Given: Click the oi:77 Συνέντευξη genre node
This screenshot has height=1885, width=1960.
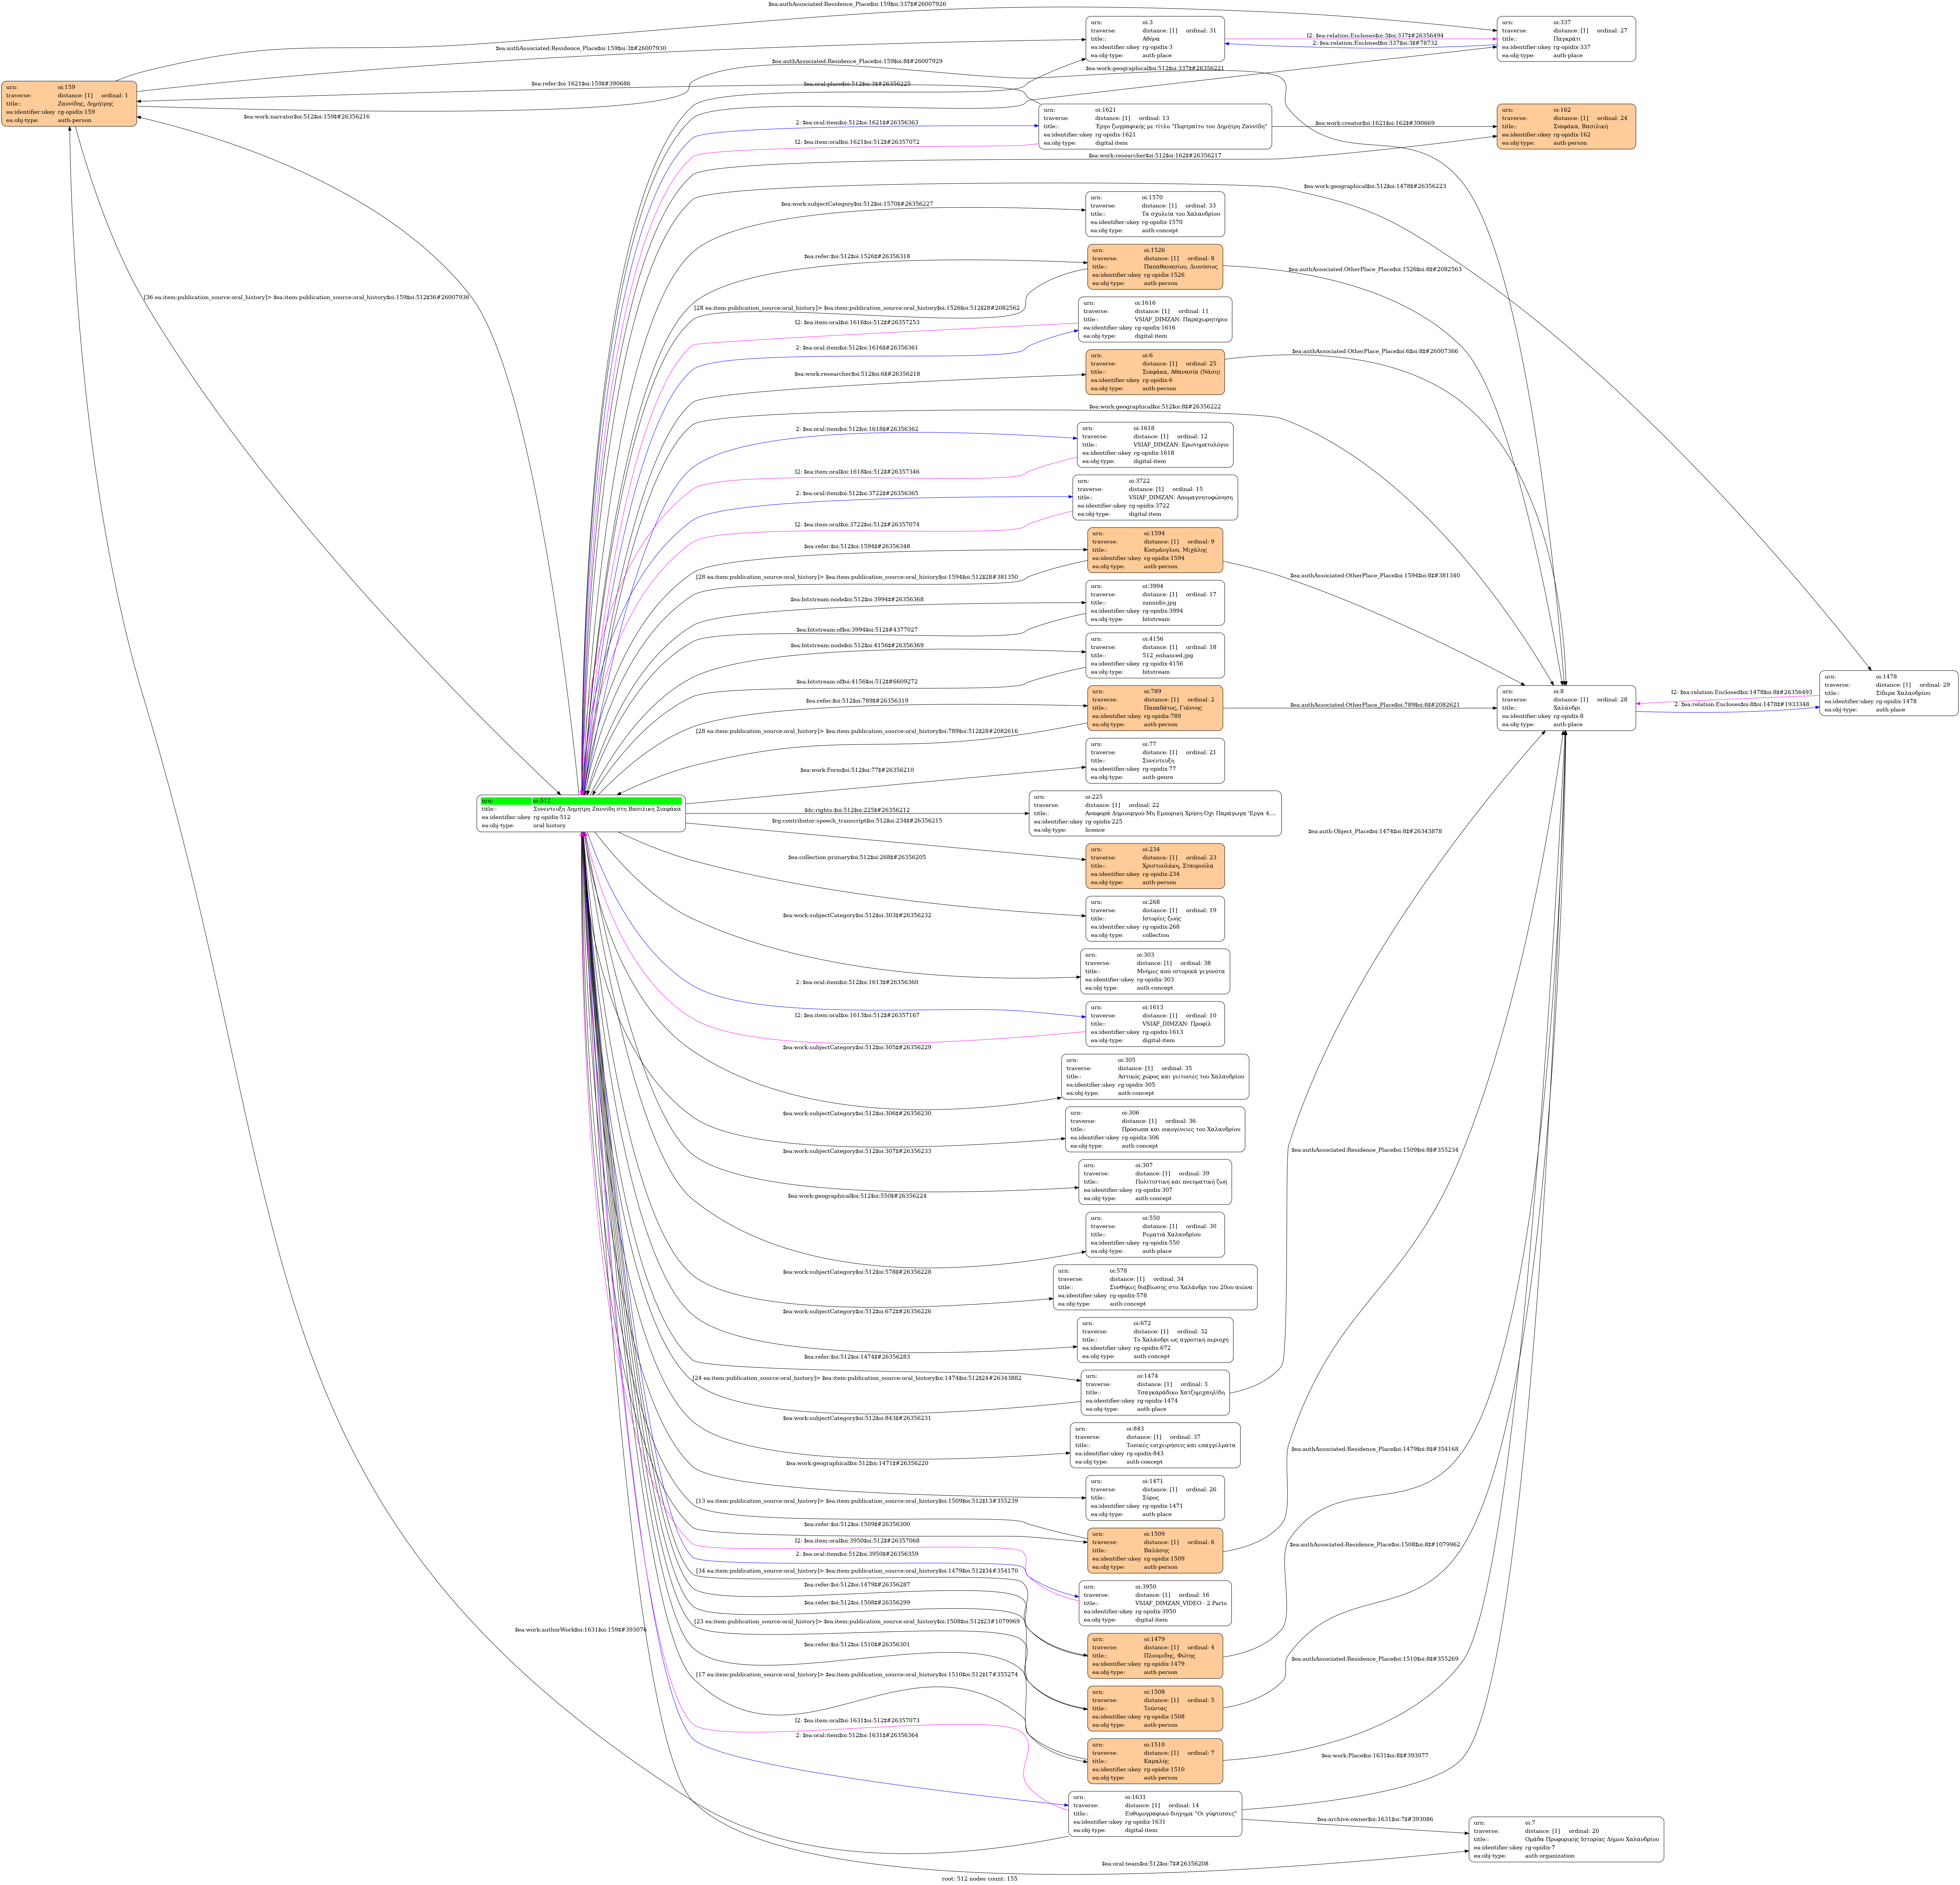Looking at the screenshot, I should click(1155, 761).
